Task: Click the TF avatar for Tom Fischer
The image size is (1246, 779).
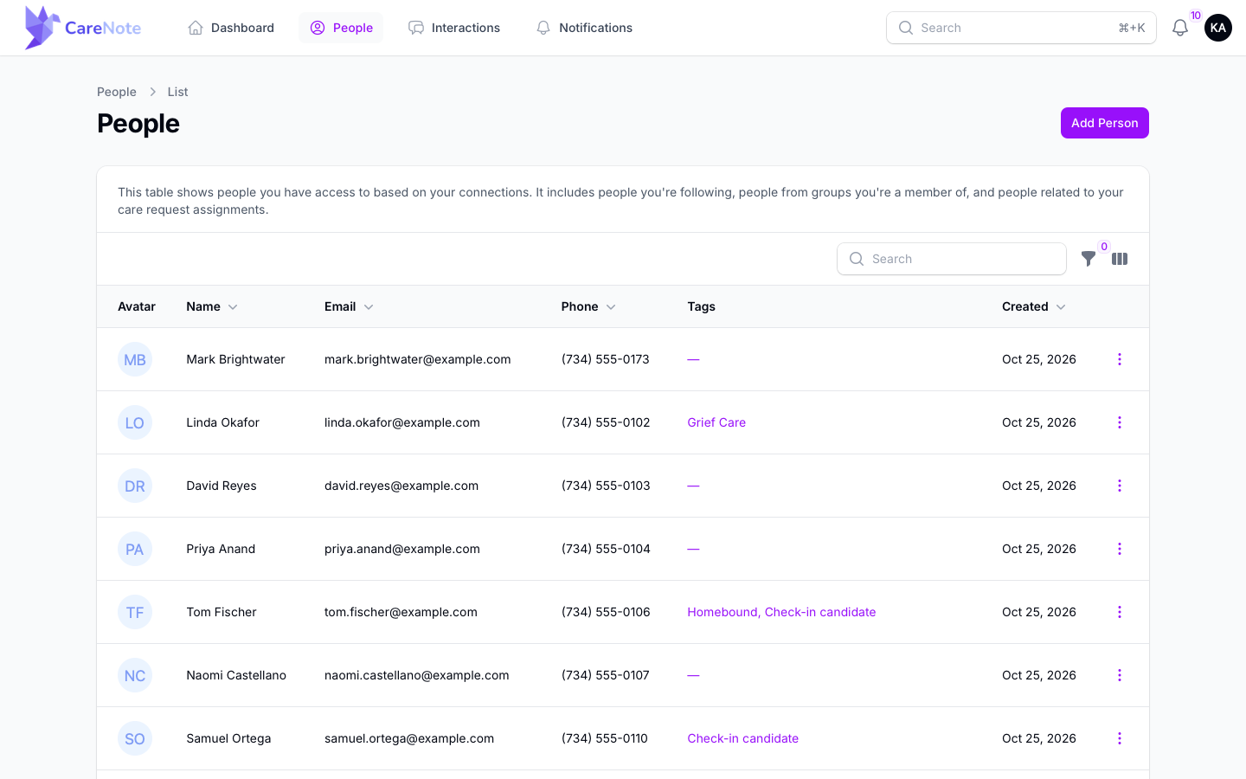Action: pos(135,612)
